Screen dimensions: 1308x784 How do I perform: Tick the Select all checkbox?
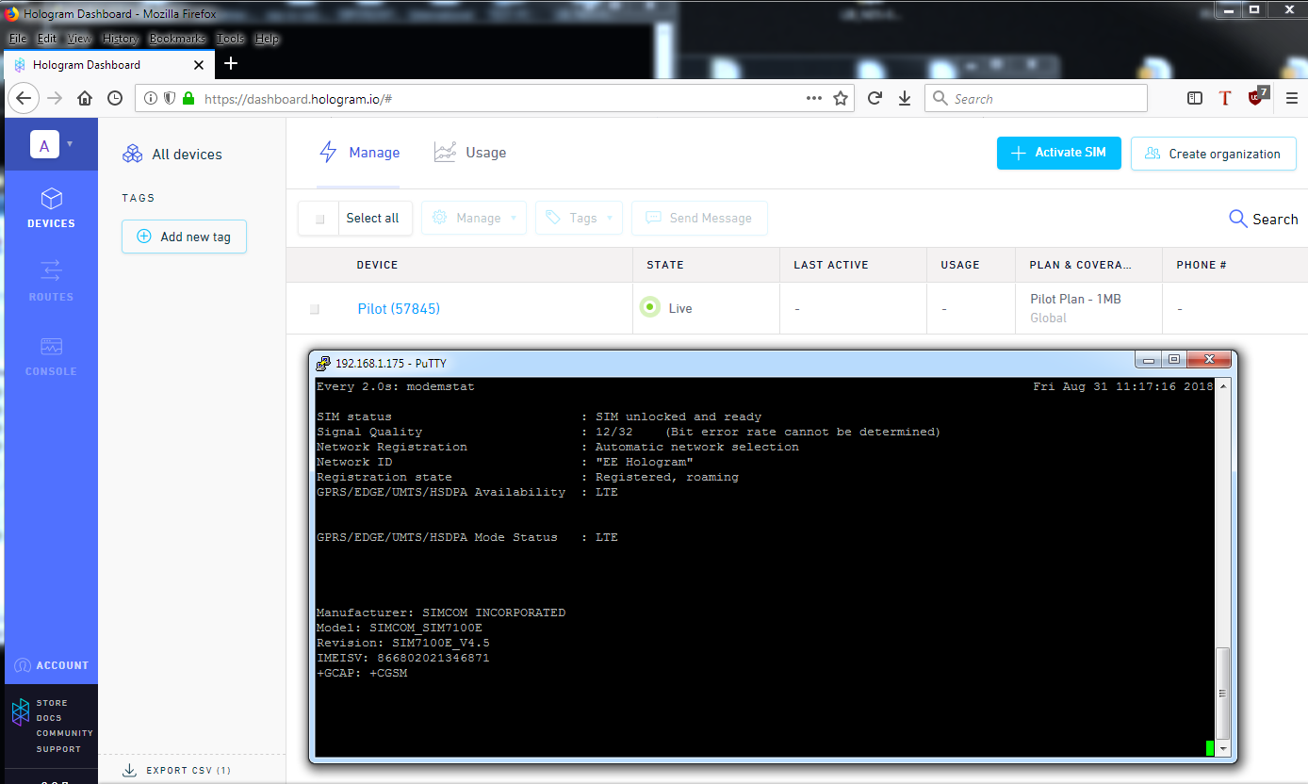[319, 219]
